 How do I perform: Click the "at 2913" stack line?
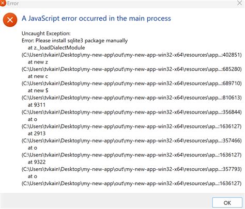click(x=37, y=133)
